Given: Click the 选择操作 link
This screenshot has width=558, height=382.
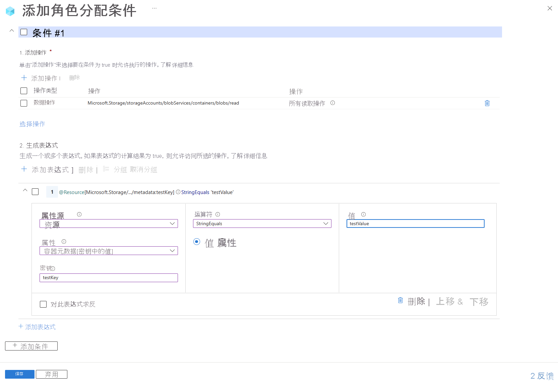Looking at the screenshot, I should (32, 124).
